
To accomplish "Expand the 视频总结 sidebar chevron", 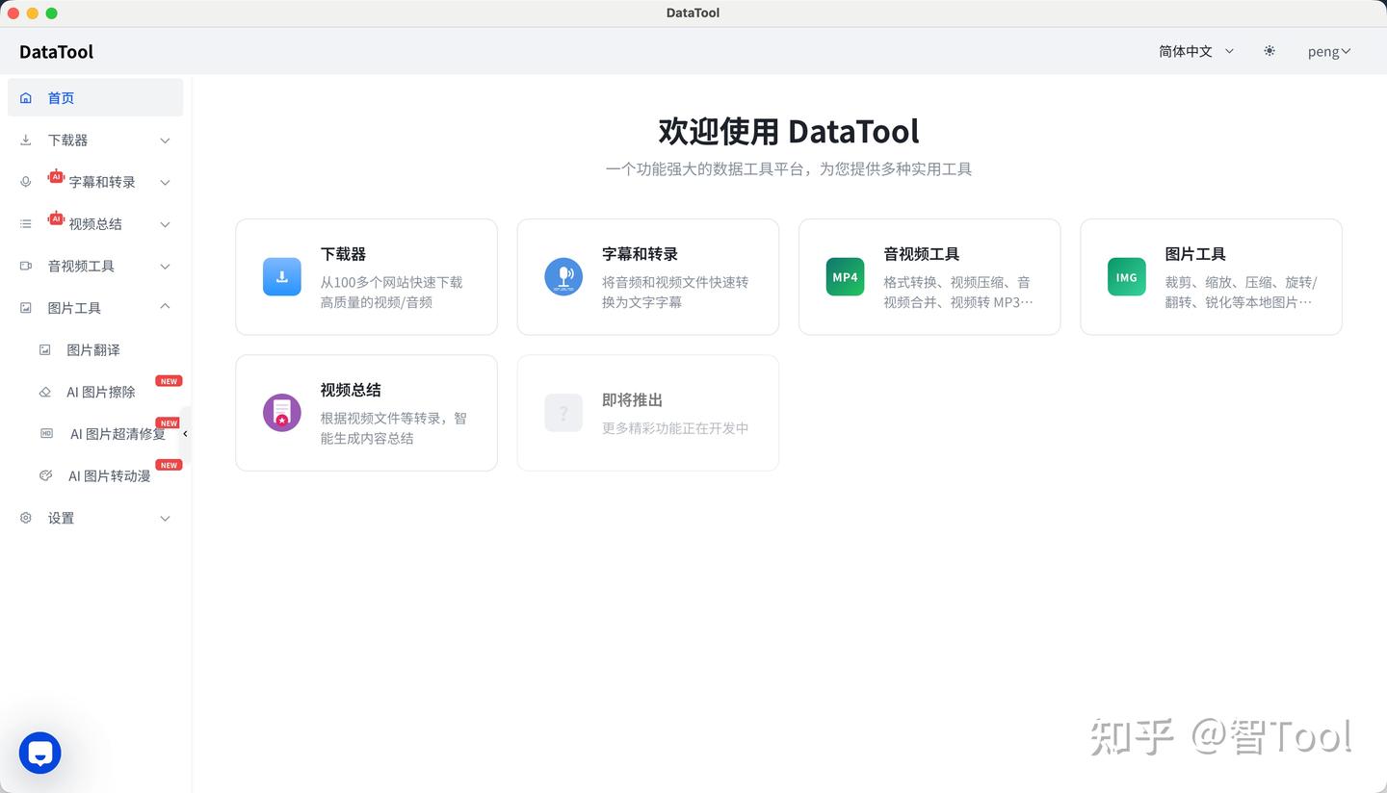I will click(165, 224).
